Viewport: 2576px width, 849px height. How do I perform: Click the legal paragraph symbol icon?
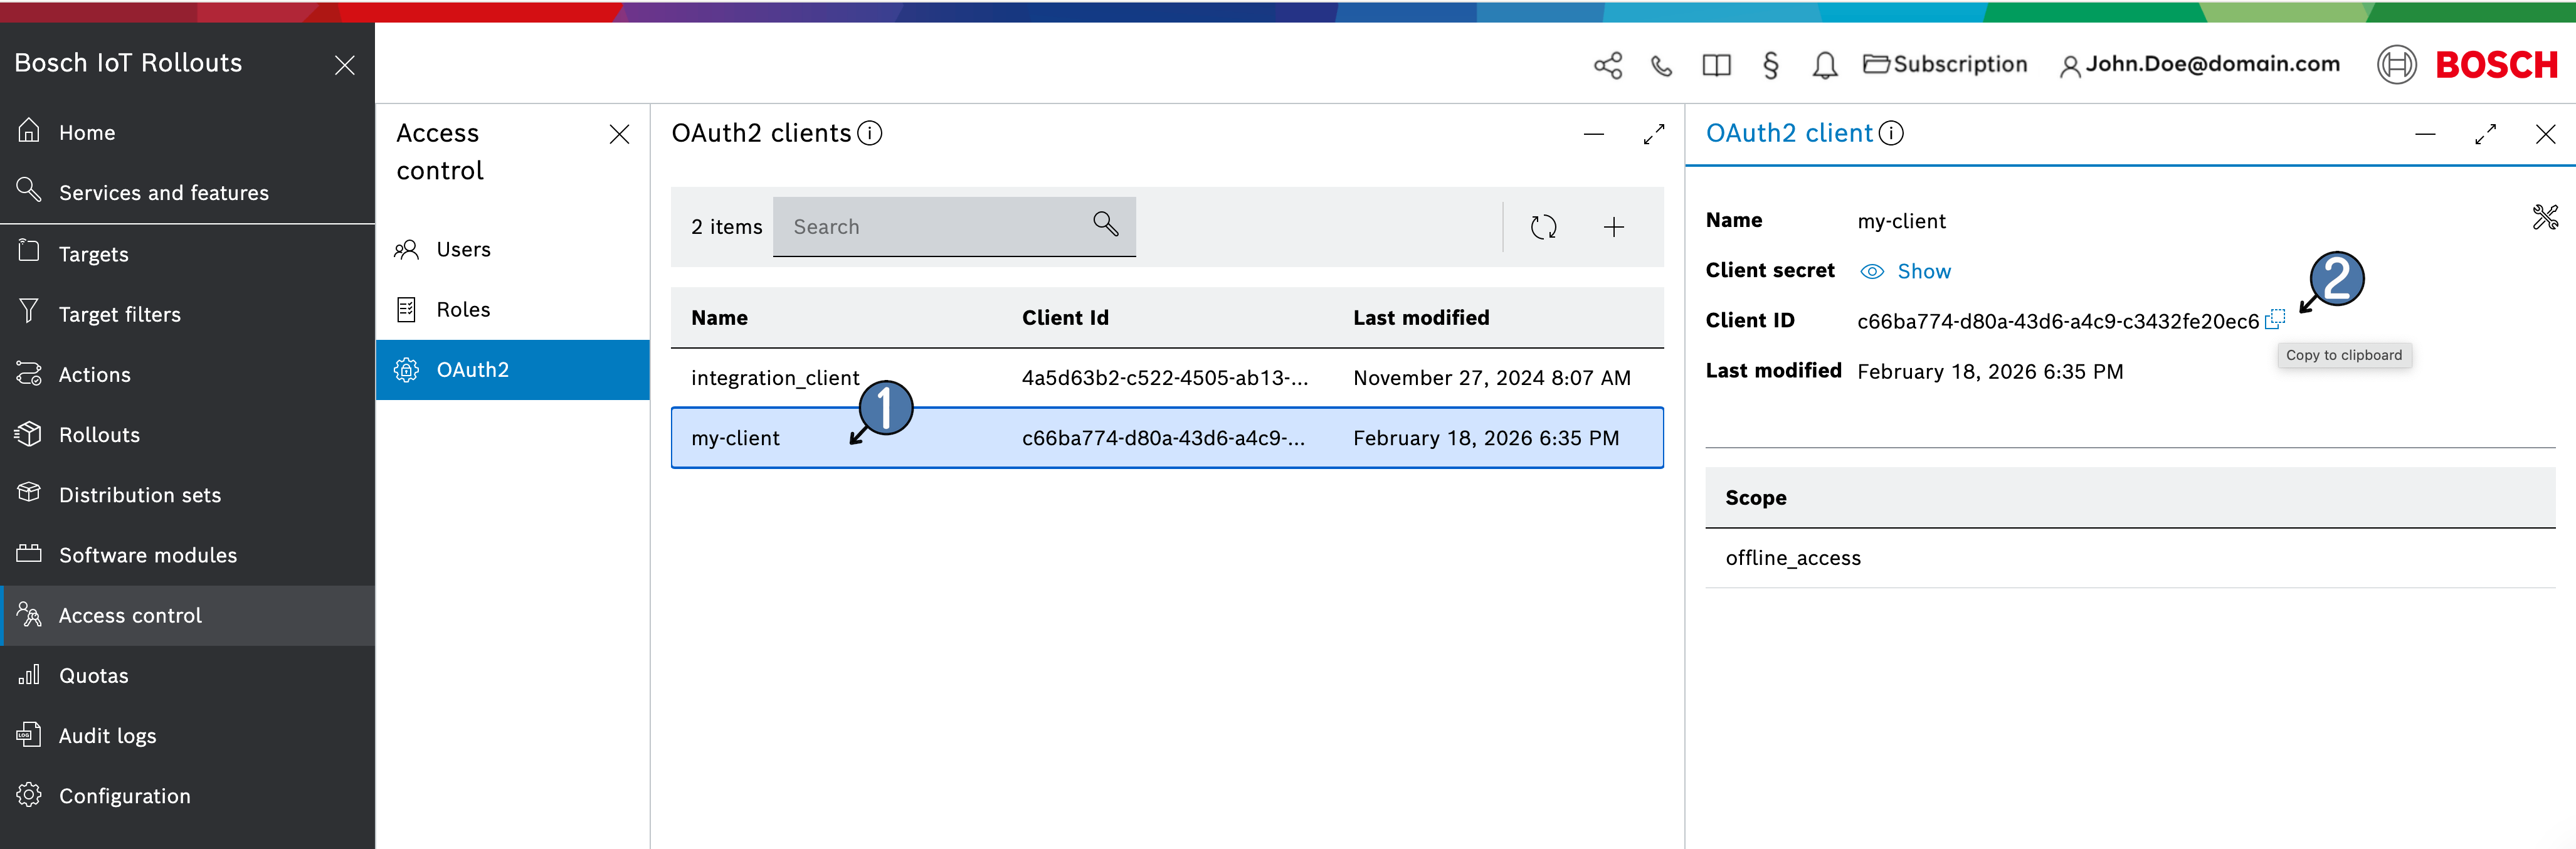(1770, 66)
